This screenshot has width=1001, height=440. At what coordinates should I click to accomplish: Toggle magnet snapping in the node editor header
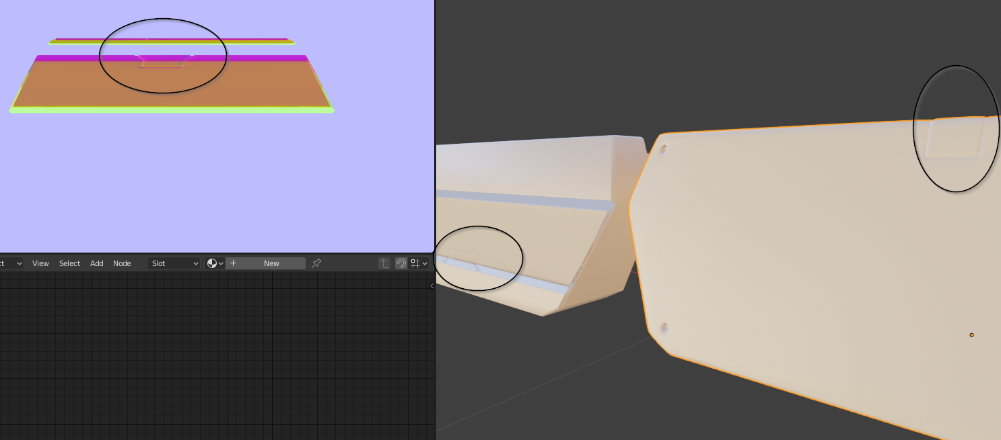point(402,263)
